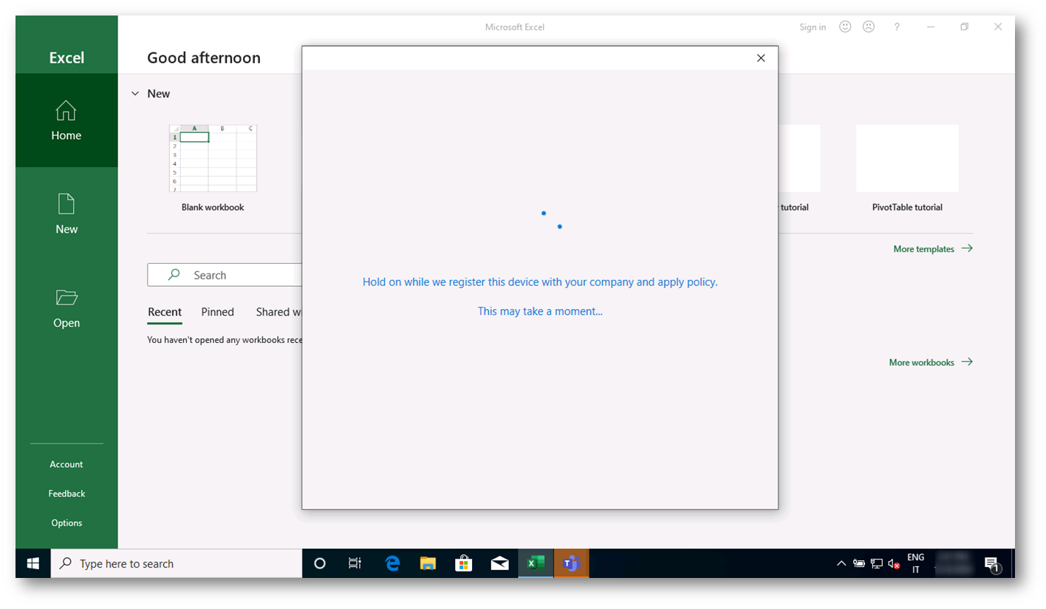1046x609 pixels.
Task: Launch Microsoft Edge from the taskbar
Action: [392, 563]
